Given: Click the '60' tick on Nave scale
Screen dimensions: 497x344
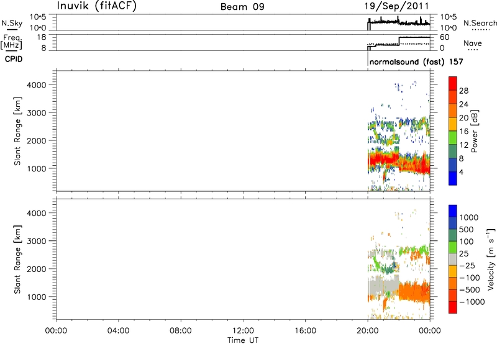Looking at the screenshot, I should click(445, 37).
